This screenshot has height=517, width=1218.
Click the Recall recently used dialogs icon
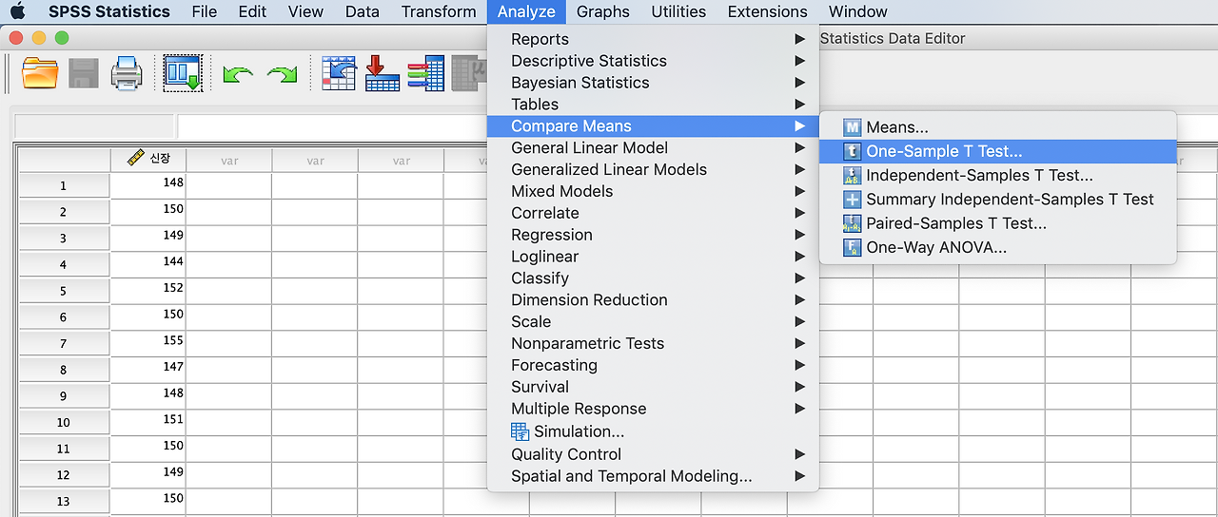(183, 73)
